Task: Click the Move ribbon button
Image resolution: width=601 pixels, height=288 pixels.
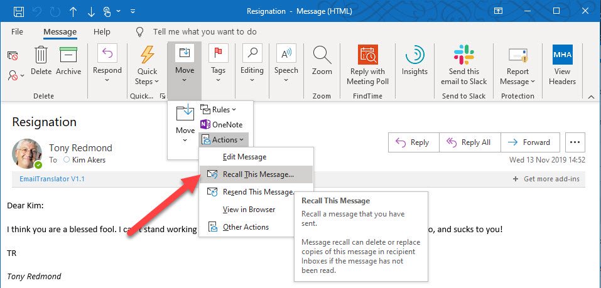Action: click(185, 63)
